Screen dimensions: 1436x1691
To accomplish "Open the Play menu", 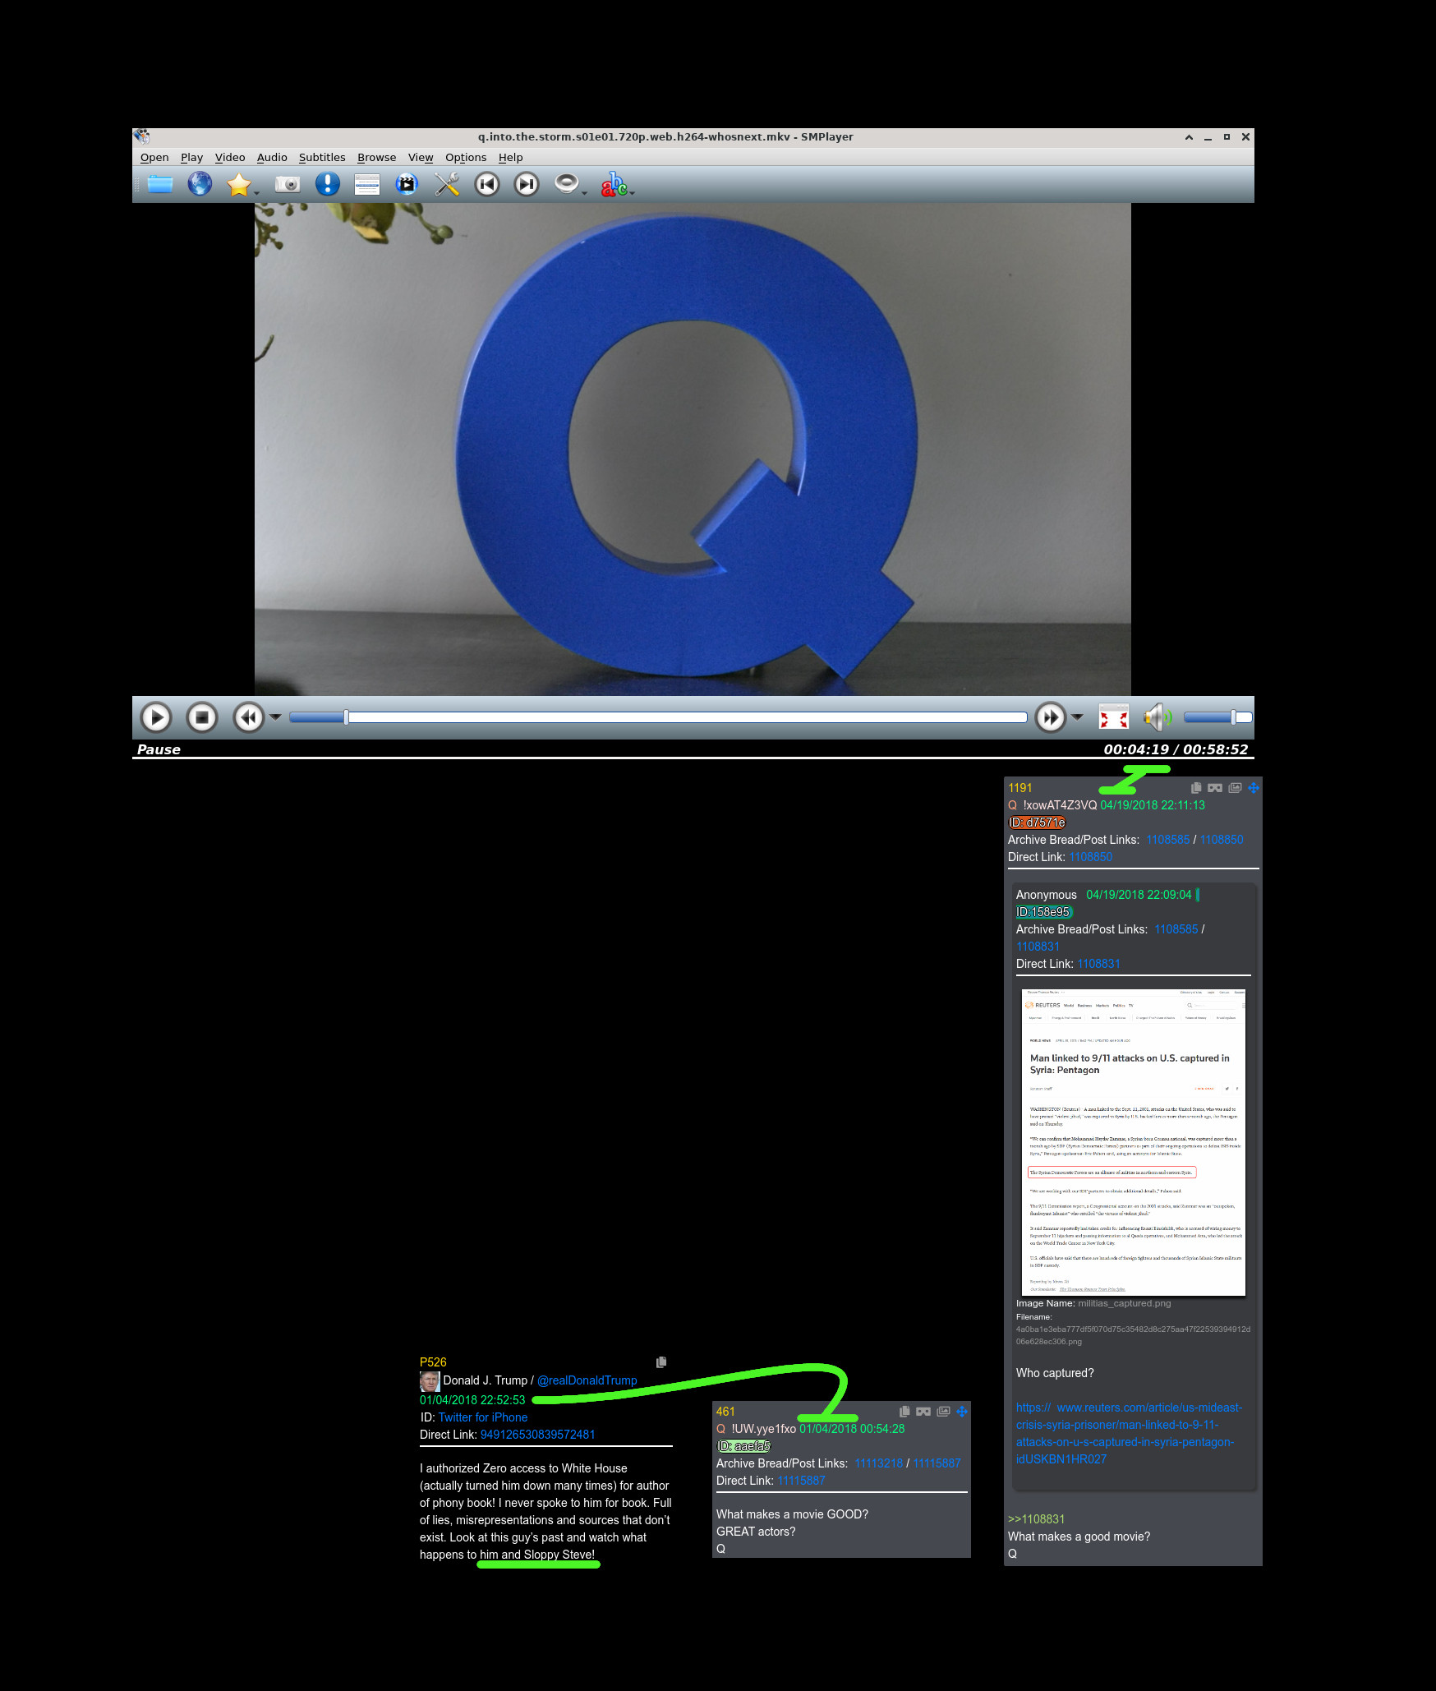I will [191, 157].
